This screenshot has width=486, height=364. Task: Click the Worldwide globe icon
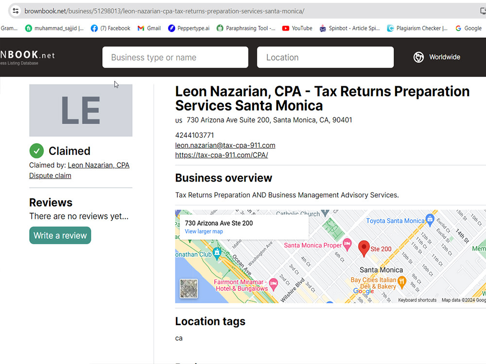point(418,57)
